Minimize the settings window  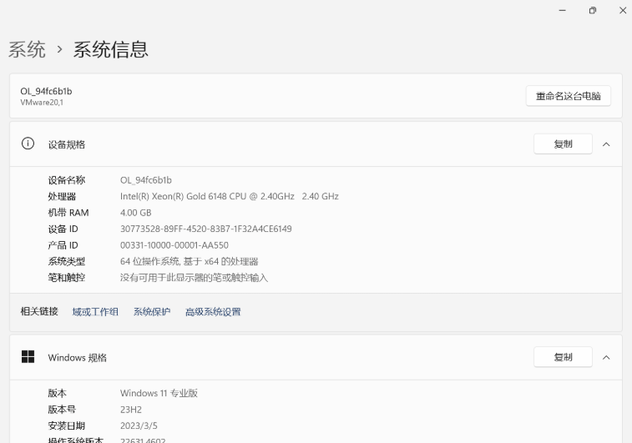point(562,11)
